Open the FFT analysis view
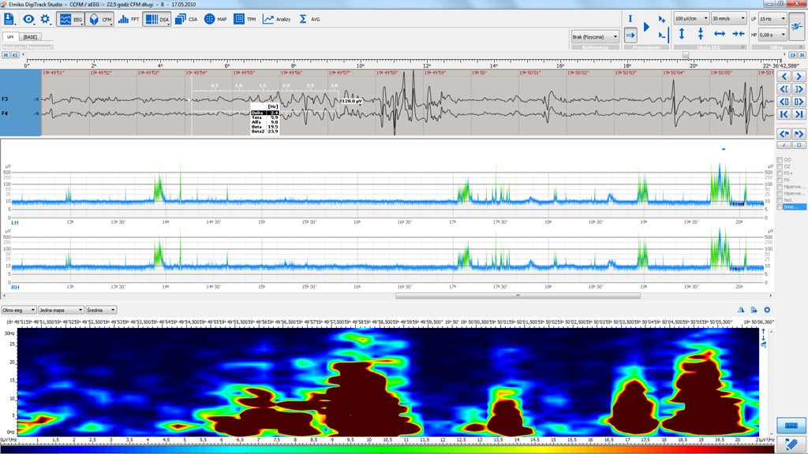 tap(129, 20)
